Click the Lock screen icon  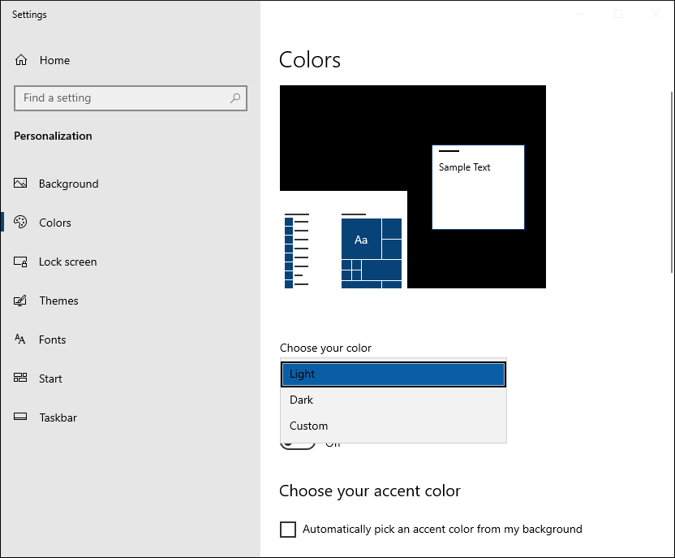tap(21, 262)
